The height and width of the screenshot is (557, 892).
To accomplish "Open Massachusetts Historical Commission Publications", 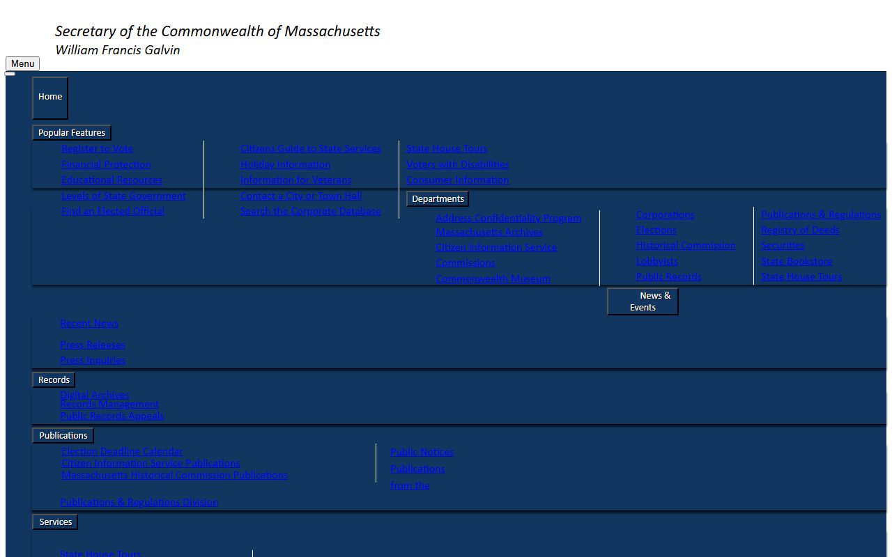I will (174, 475).
